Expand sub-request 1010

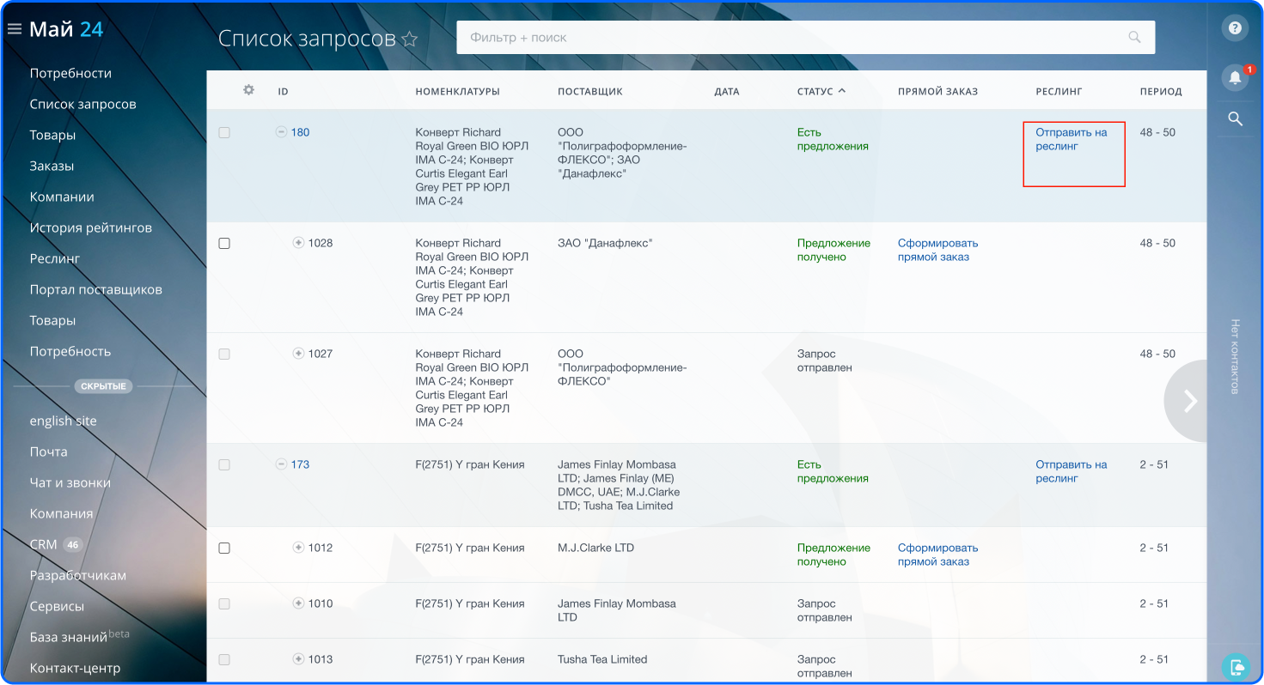pos(298,603)
